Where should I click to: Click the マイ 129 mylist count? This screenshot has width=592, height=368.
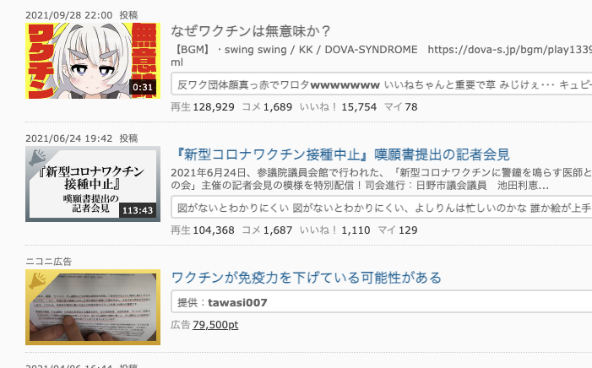(398, 230)
